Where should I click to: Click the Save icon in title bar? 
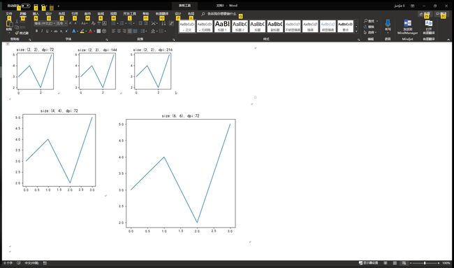coord(36,6)
